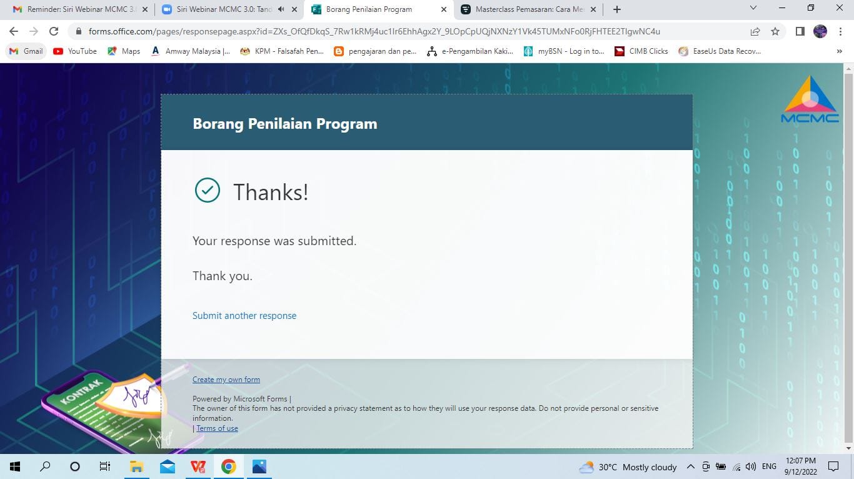Click Submit another response link
This screenshot has width=854, height=479.
click(244, 316)
